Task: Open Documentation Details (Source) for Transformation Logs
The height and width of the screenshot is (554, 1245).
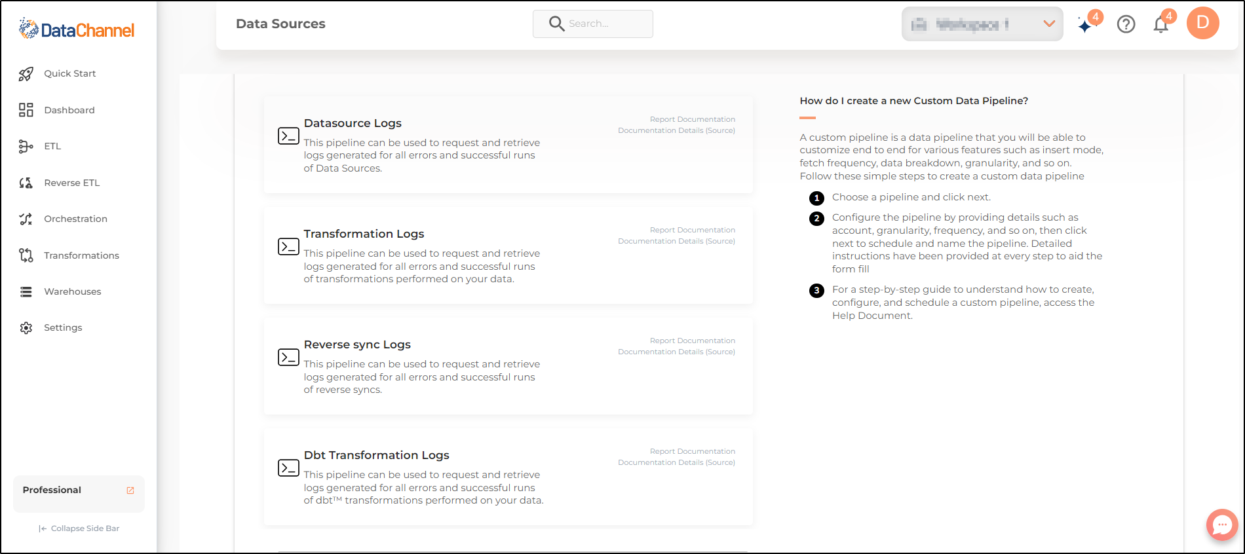Action: click(676, 241)
